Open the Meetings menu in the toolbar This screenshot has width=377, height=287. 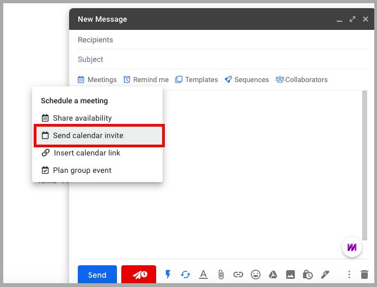(97, 79)
